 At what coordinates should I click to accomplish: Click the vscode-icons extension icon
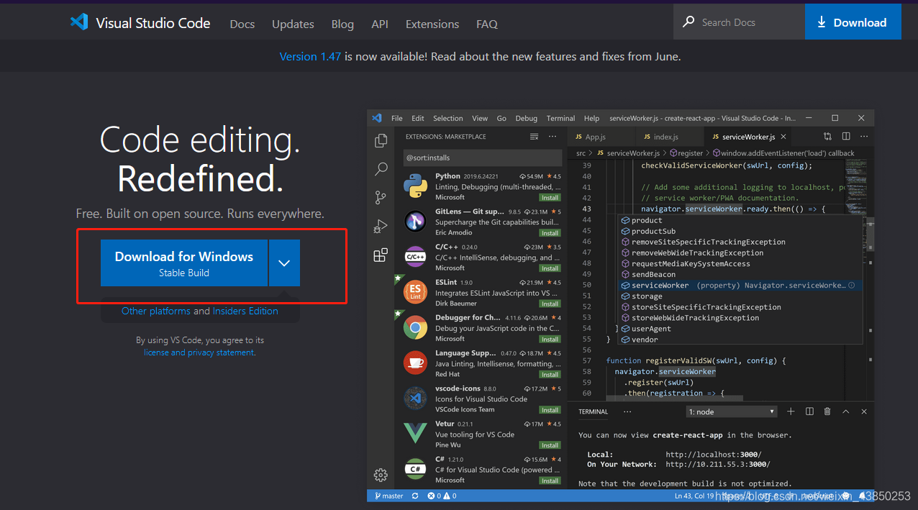[x=415, y=399]
